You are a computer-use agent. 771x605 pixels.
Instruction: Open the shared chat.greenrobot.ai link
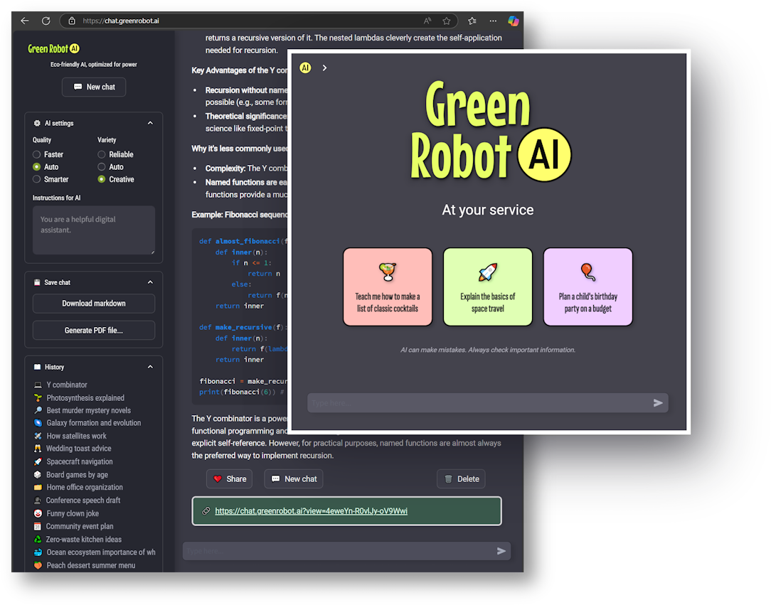coord(312,510)
